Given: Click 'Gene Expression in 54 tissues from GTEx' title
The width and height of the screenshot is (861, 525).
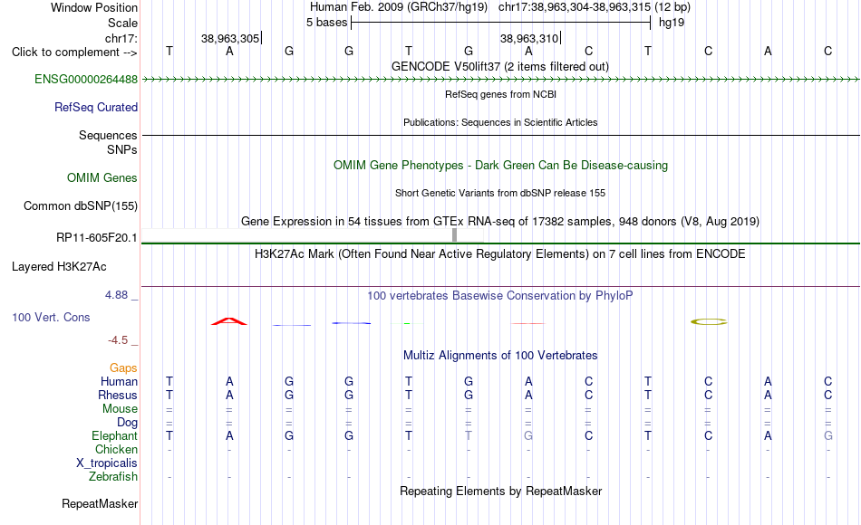Looking at the screenshot, I should click(x=500, y=222).
